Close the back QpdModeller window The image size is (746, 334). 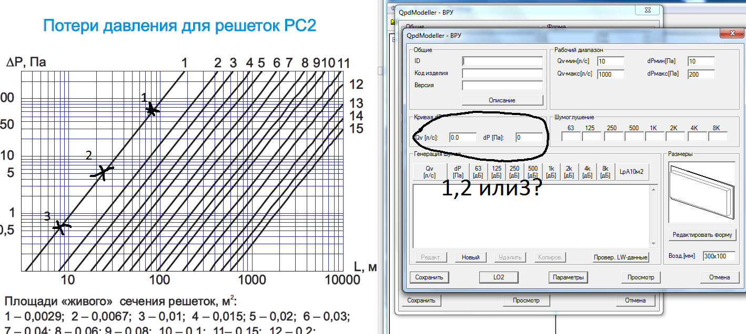(648, 11)
